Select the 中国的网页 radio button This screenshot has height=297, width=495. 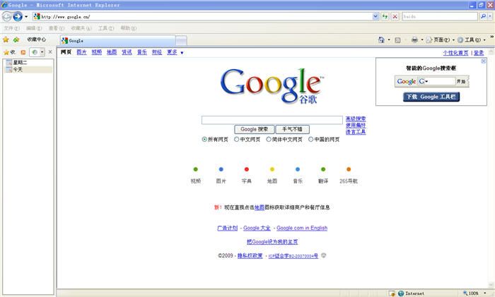tap(311, 139)
